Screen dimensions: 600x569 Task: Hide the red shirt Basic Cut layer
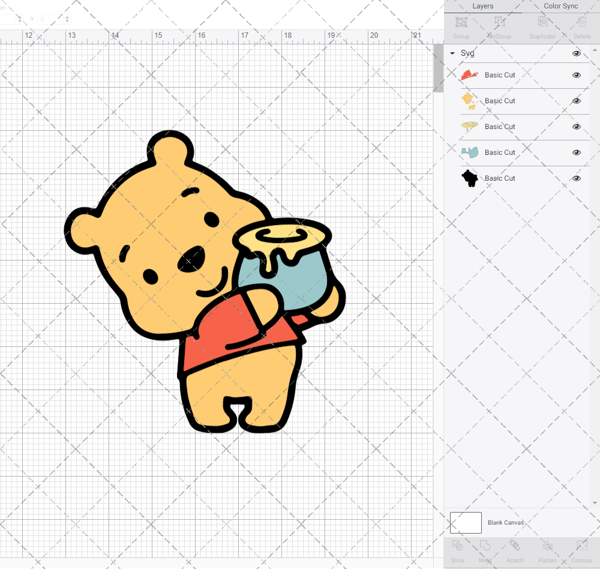[577, 75]
